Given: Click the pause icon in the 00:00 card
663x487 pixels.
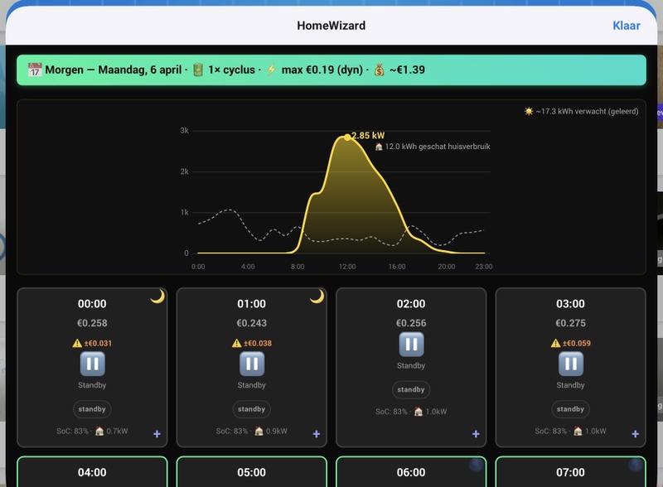Looking at the screenshot, I should [x=92, y=364].
